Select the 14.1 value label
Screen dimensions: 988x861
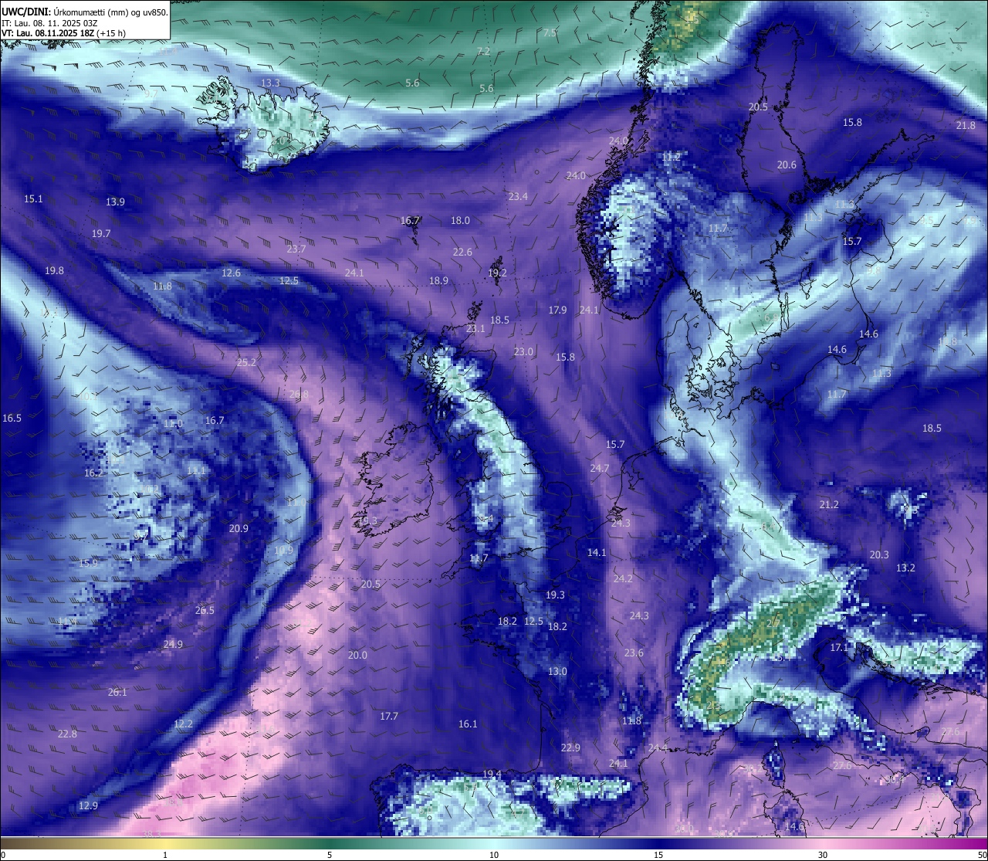596,552
